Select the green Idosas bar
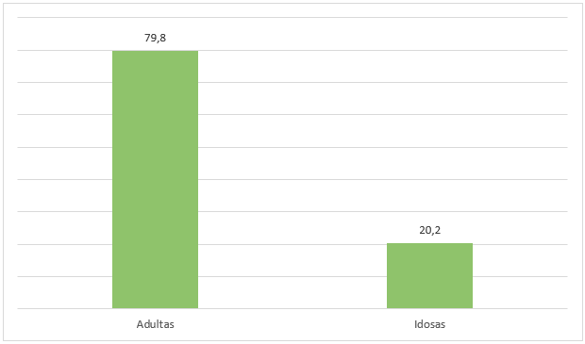 tap(430, 276)
